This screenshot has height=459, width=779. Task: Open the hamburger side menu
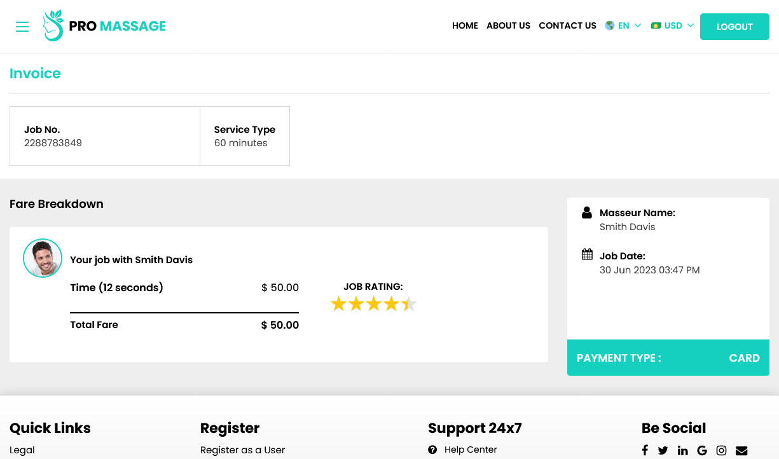22,27
